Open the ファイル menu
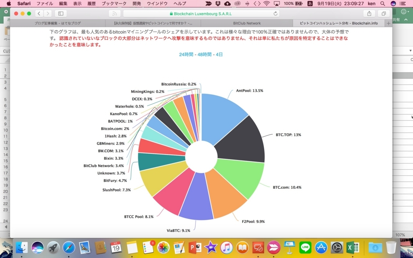Screen dimensions: 413x258 point(45,3)
